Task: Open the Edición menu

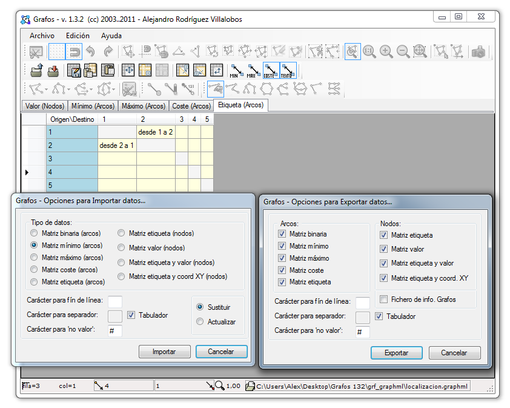Action: click(78, 36)
